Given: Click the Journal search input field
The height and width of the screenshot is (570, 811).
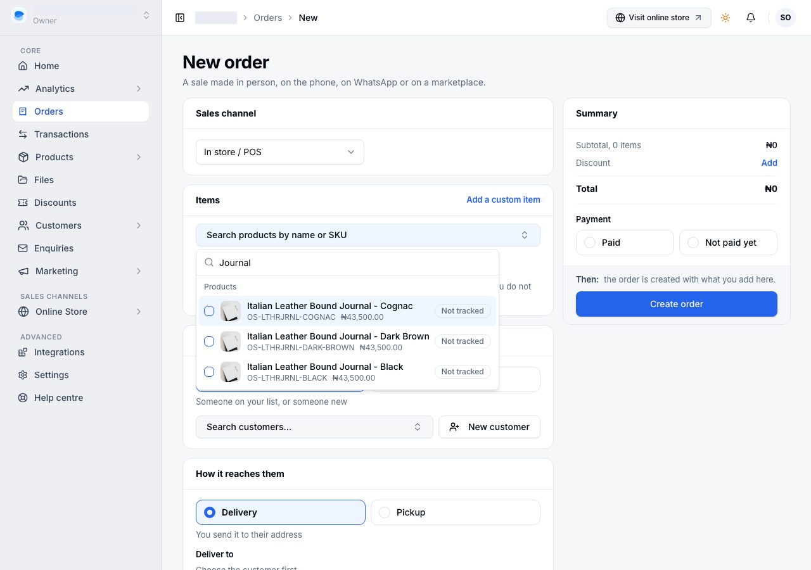Looking at the screenshot, I should (x=347, y=263).
